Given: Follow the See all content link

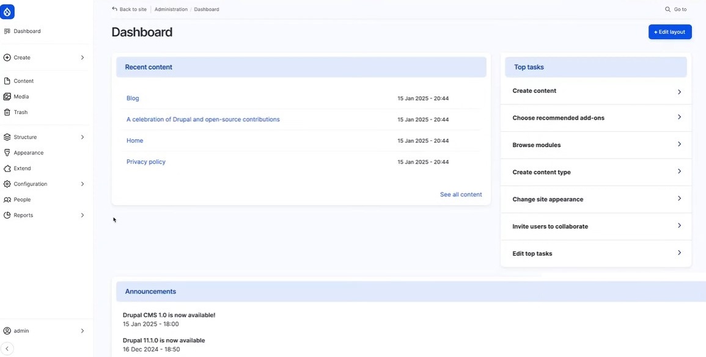Looking at the screenshot, I should click(461, 195).
